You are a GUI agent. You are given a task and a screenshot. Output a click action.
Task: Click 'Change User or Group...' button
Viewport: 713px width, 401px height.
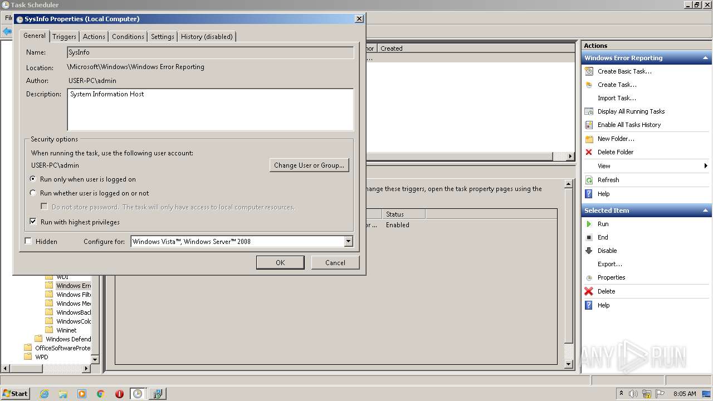309,165
